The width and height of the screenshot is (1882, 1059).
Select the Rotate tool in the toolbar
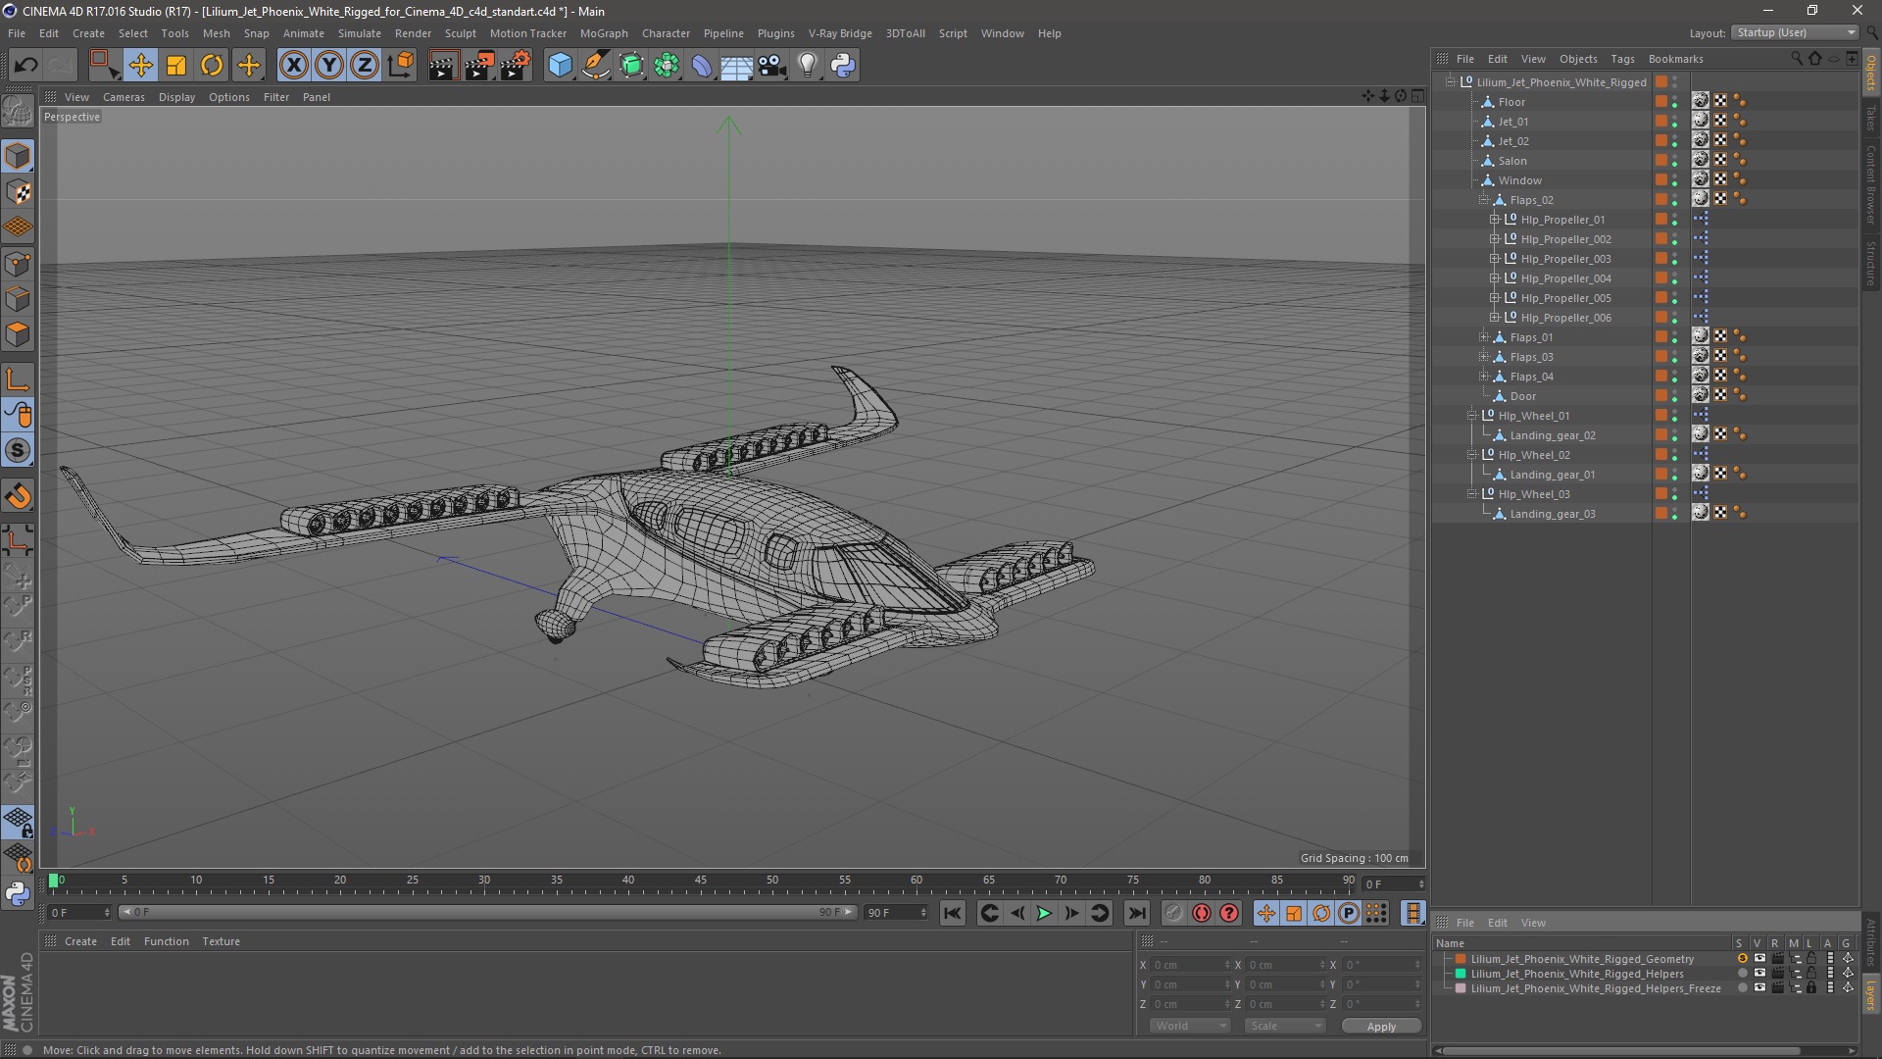pyautogui.click(x=212, y=66)
